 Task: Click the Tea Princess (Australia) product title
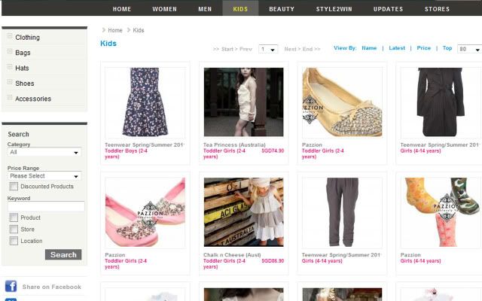[234, 144]
